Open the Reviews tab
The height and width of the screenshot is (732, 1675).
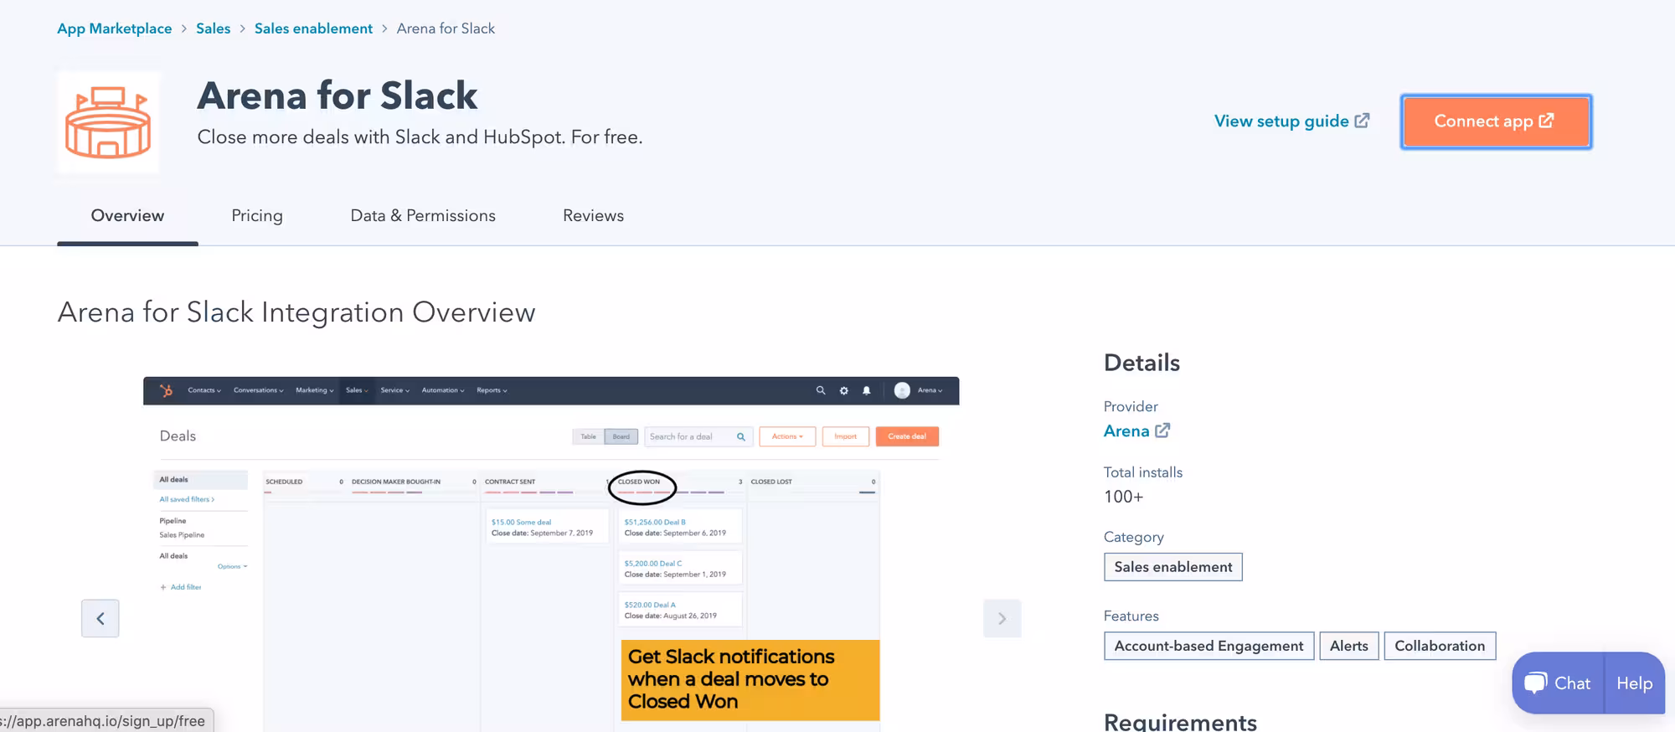click(593, 216)
